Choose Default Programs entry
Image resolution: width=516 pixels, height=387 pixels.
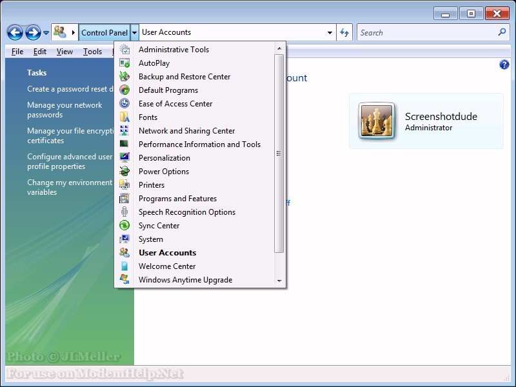168,90
